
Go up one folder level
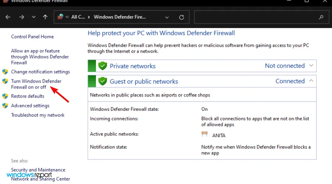click(45, 17)
